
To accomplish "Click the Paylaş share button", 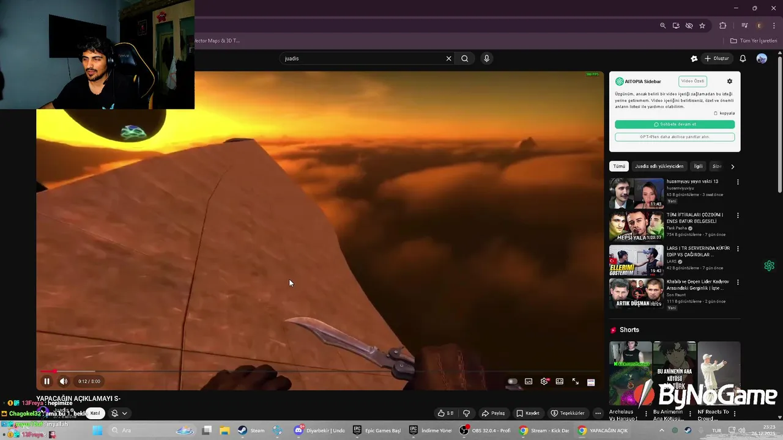I will pyautogui.click(x=493, y=413).
